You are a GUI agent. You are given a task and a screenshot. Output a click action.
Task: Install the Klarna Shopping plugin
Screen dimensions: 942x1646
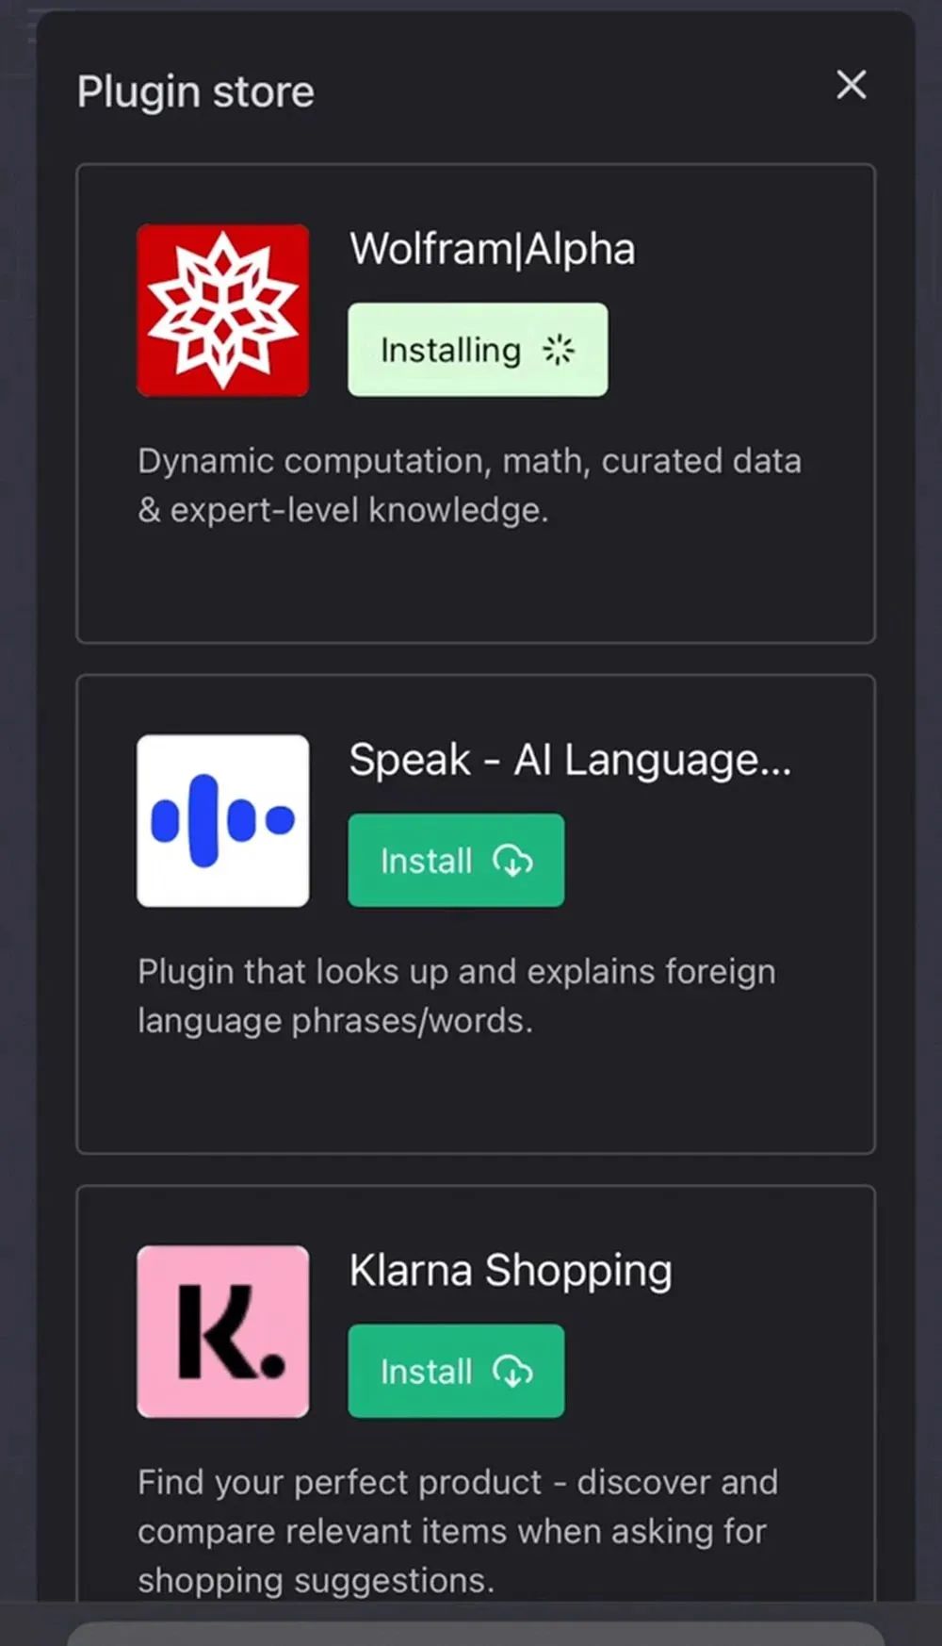[x=456, y=1372]
